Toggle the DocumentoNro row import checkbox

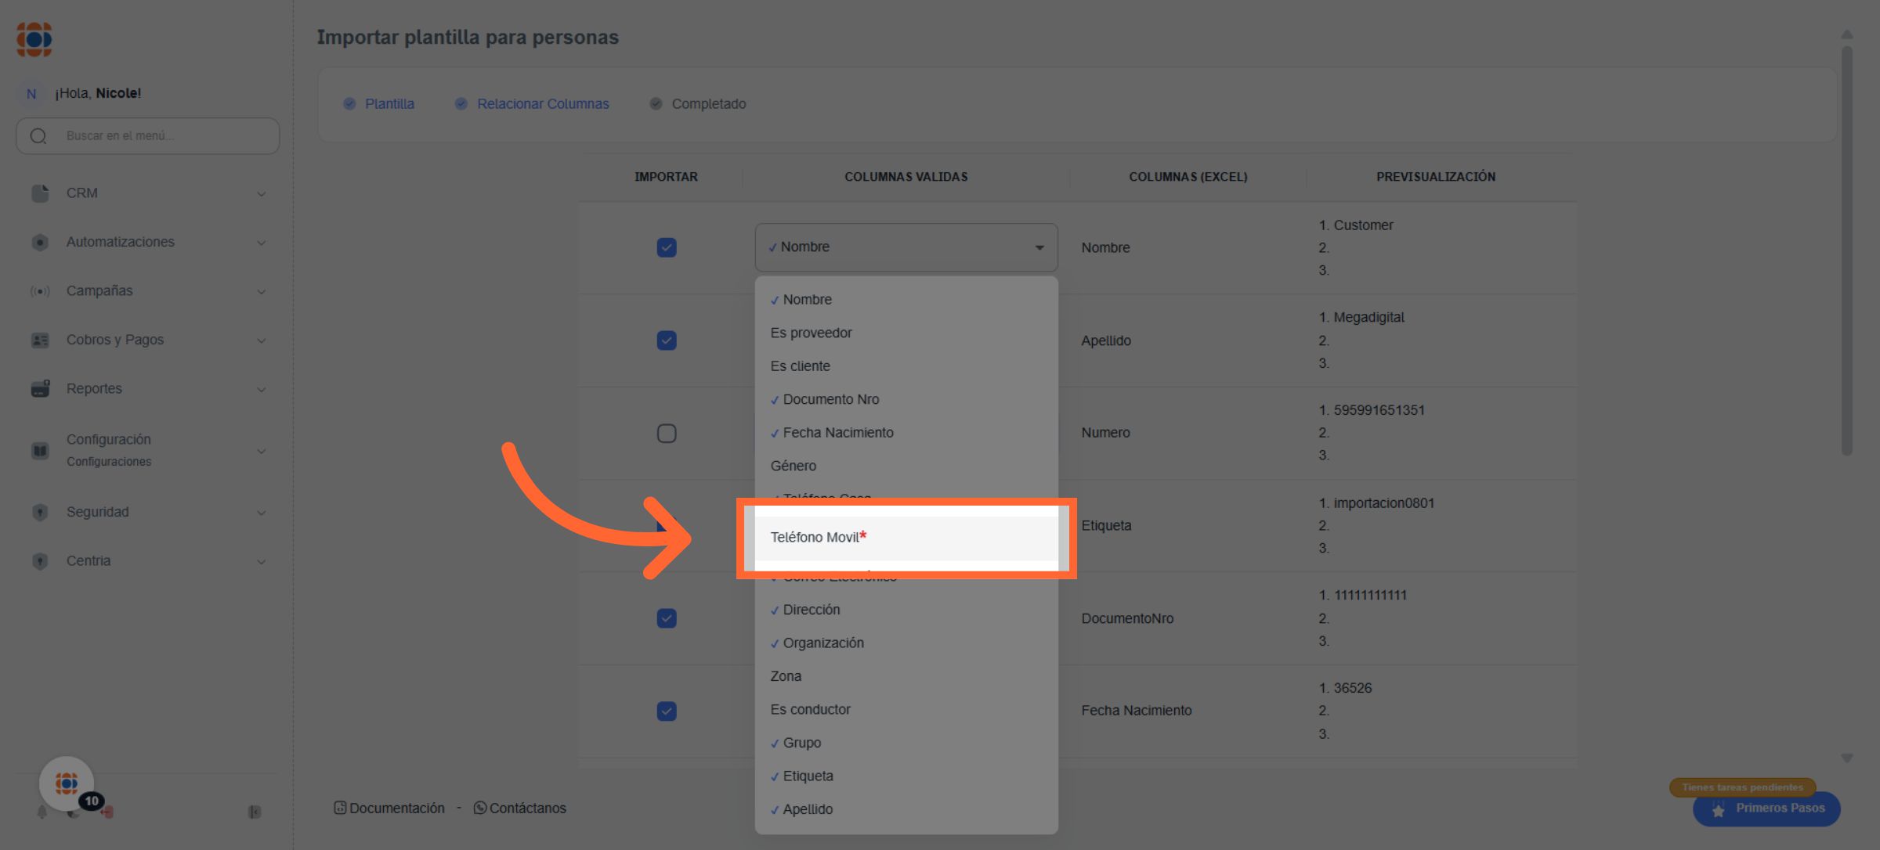click(667, 618)
